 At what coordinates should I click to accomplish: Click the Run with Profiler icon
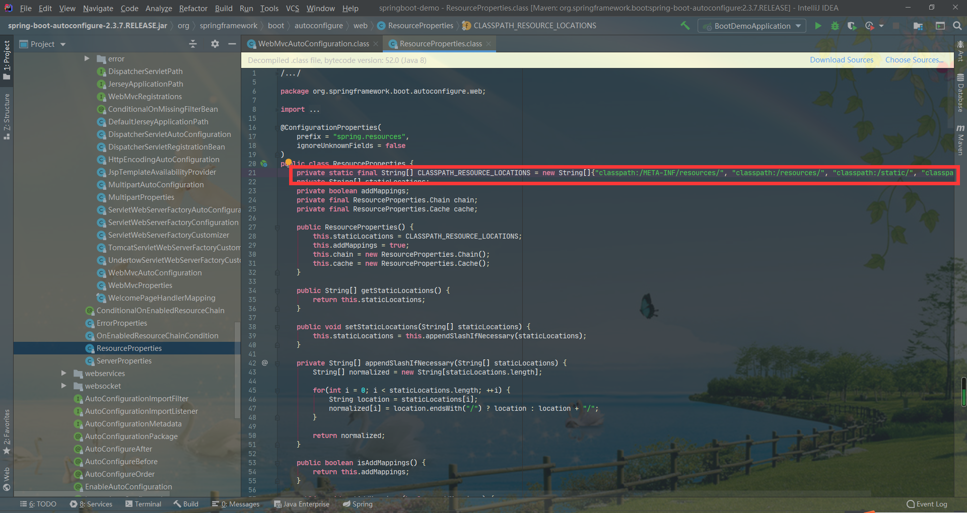pos(869,26)
